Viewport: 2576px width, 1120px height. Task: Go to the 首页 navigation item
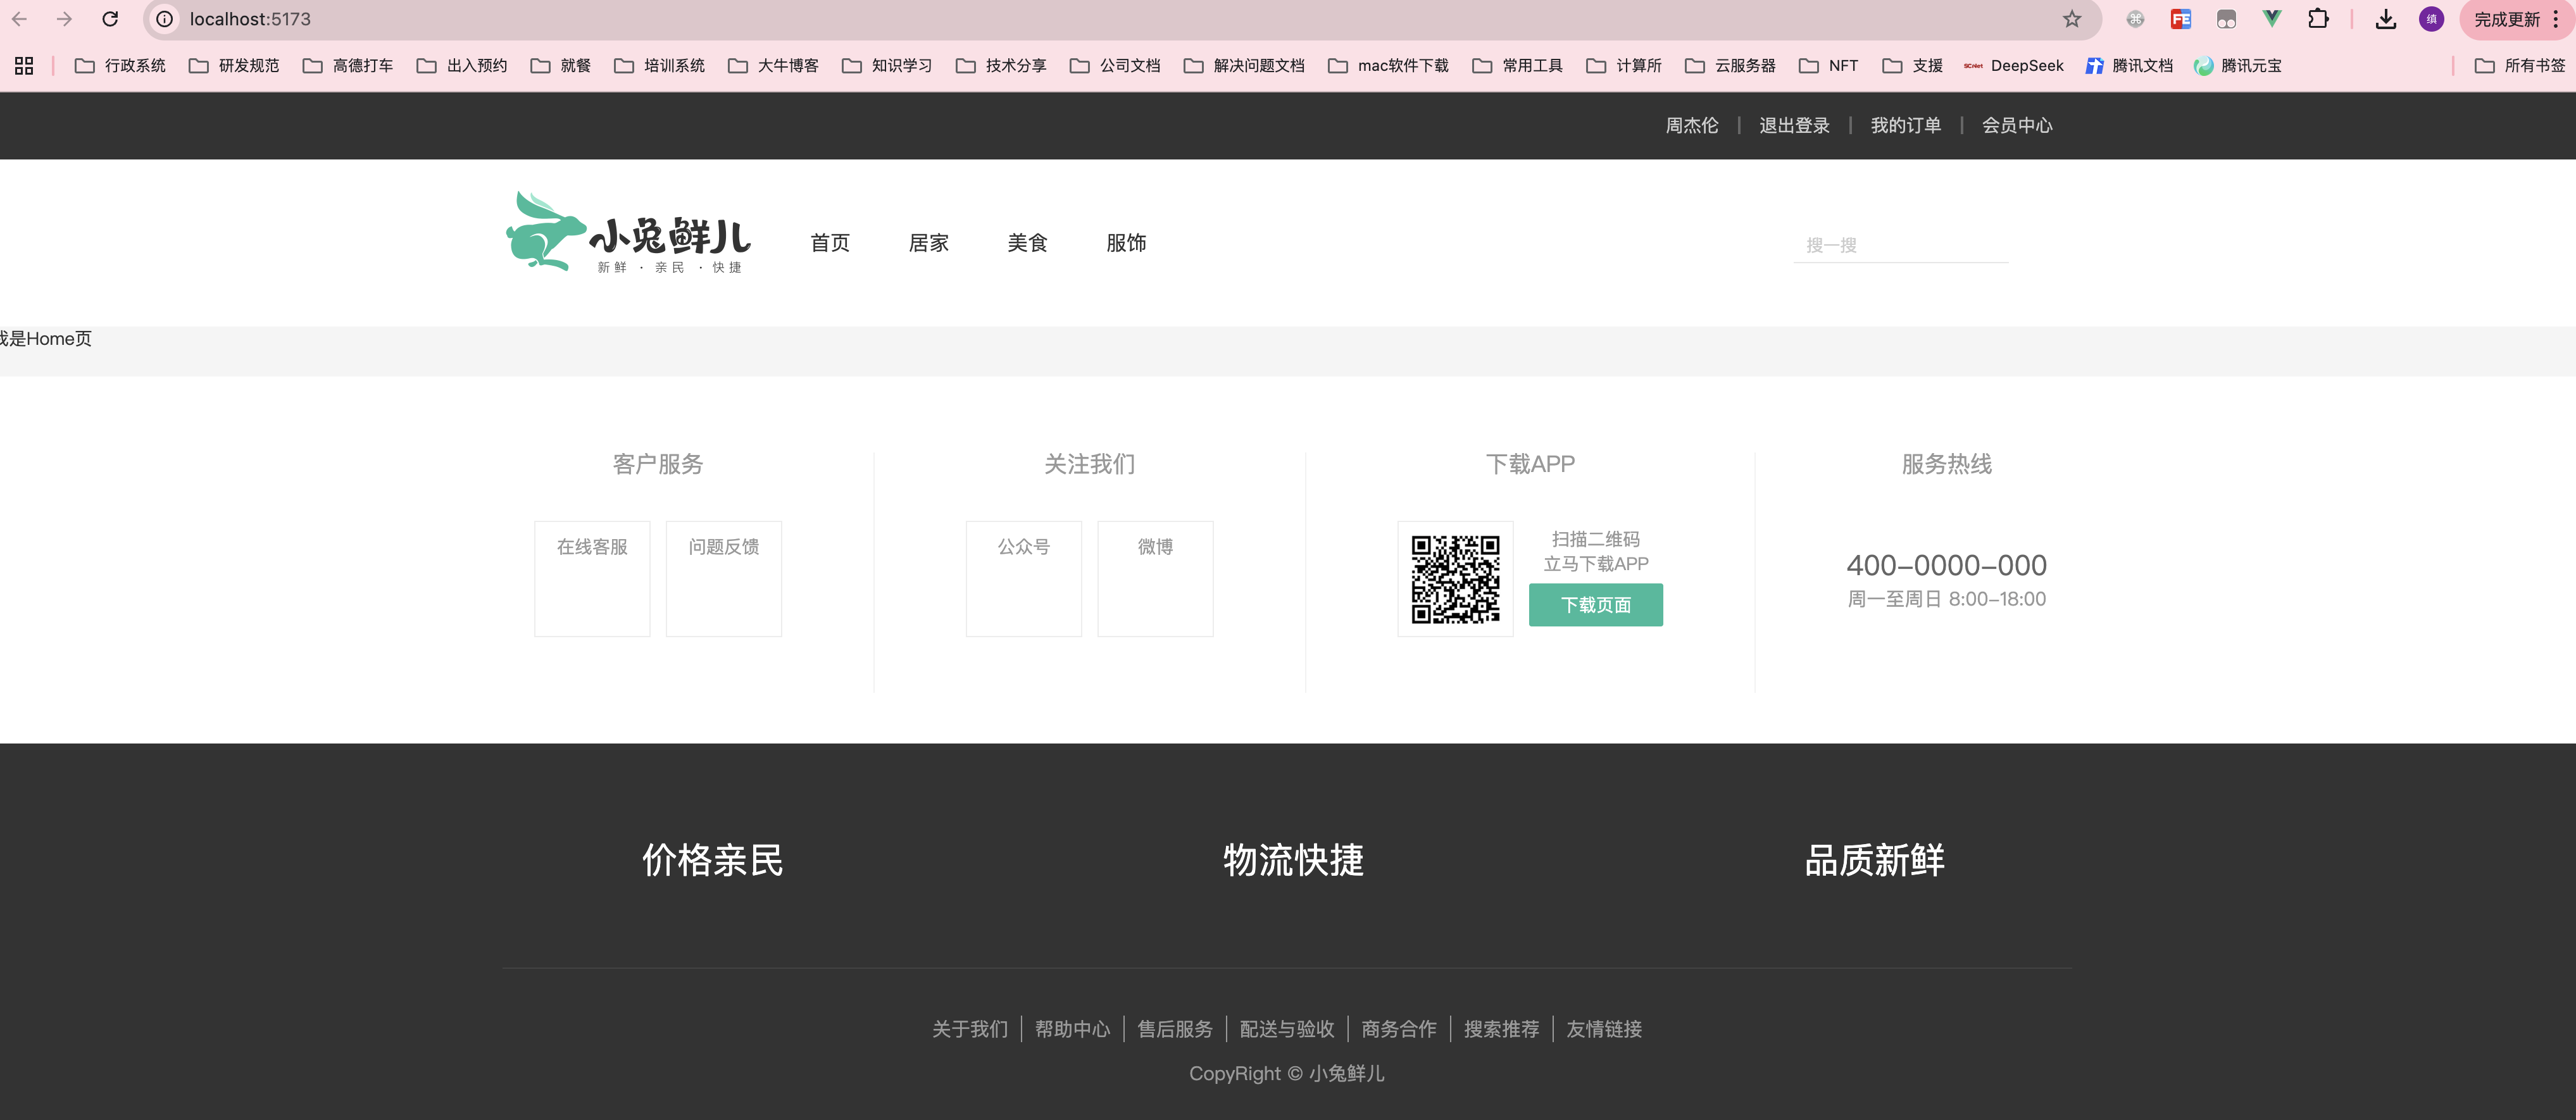coord(830,243)
